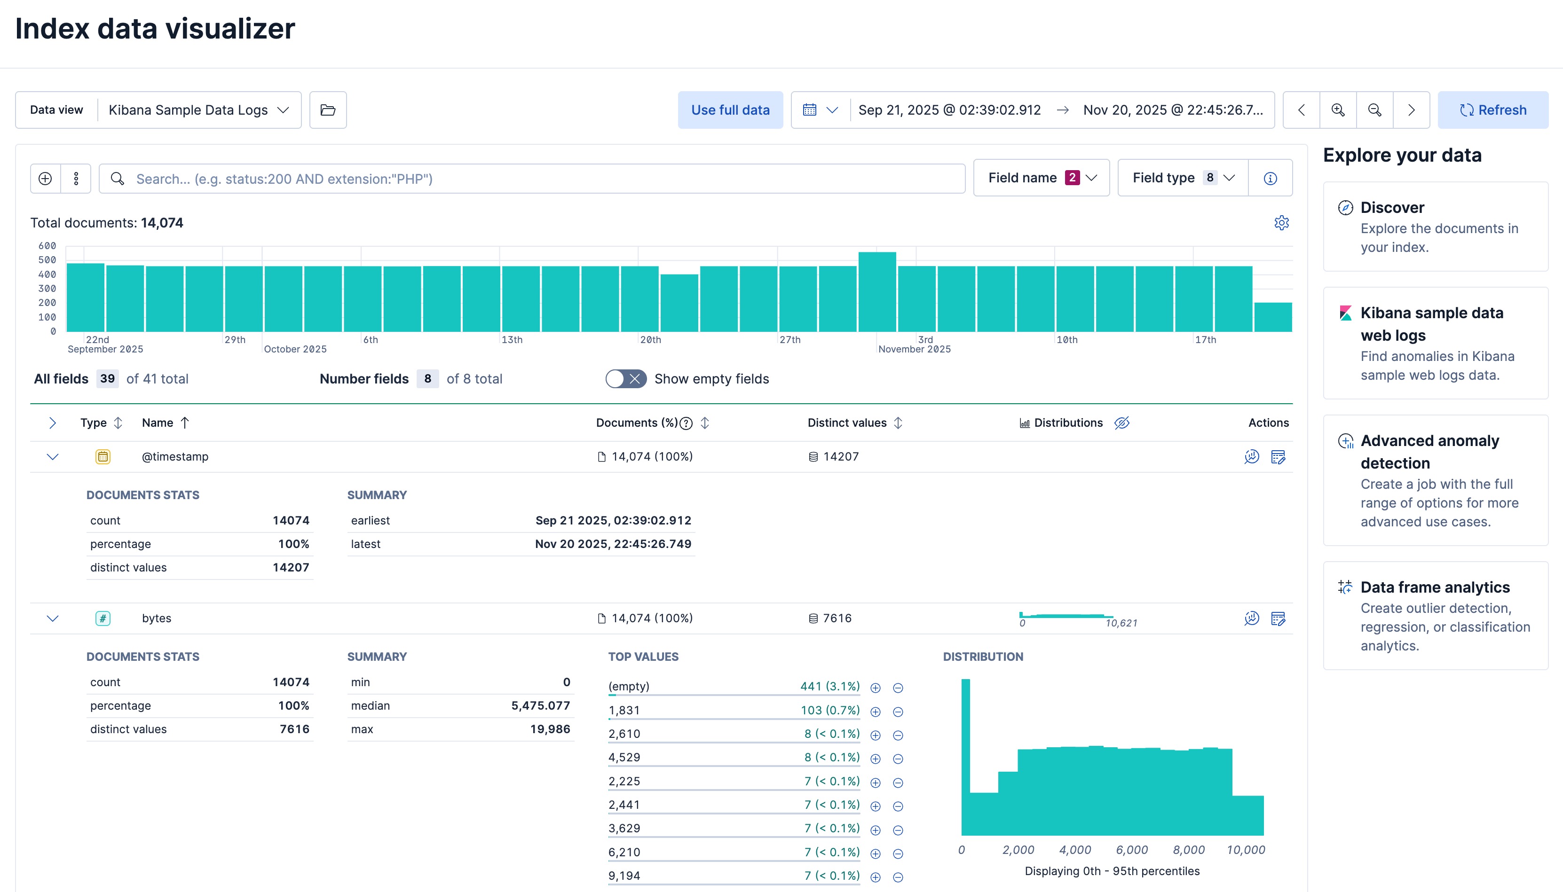Select the bytes field name

pyautogui.click(x=156, y=618)
